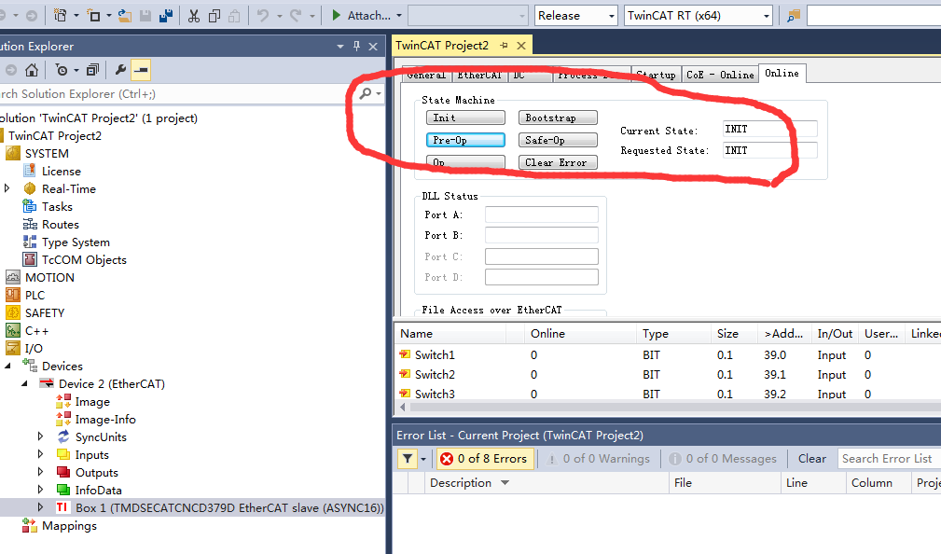Screen dimensions: 941x554
Task: Collapse the Devices tree node
Action: tap(7, 366)
